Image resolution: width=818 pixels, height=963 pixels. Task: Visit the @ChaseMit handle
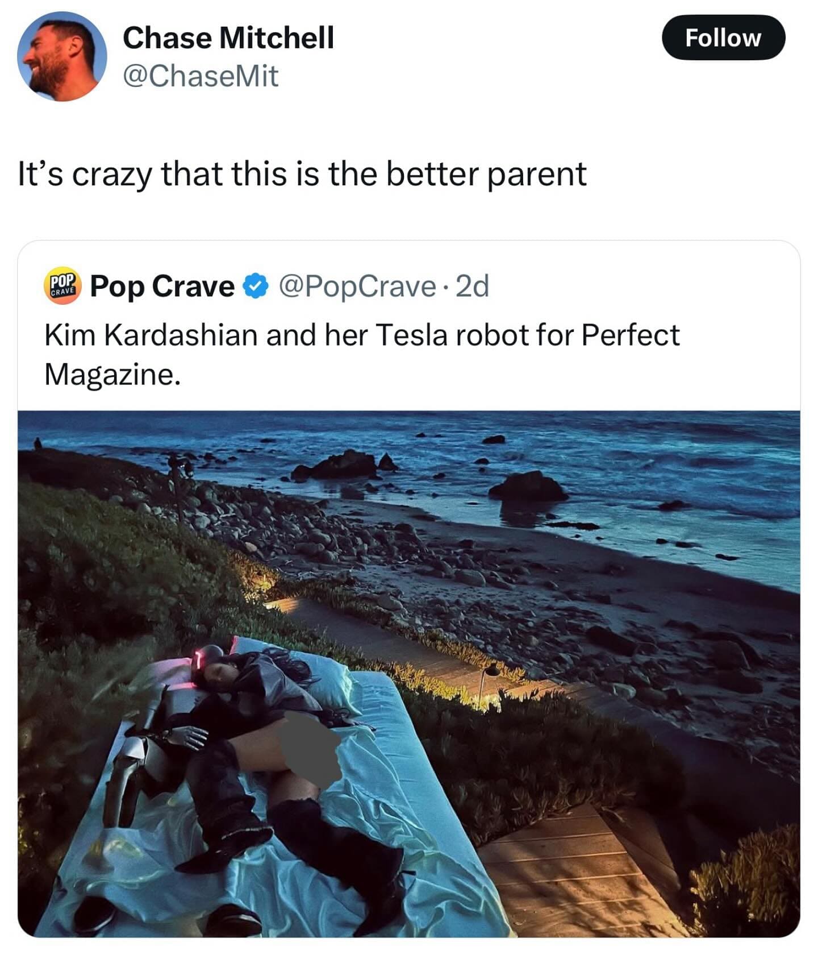tap(201, 76)
